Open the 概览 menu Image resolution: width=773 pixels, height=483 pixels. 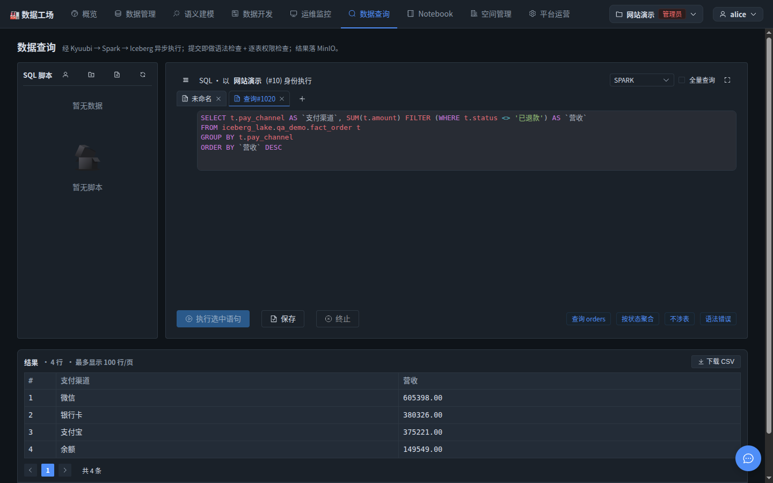(x=84, y=14)
